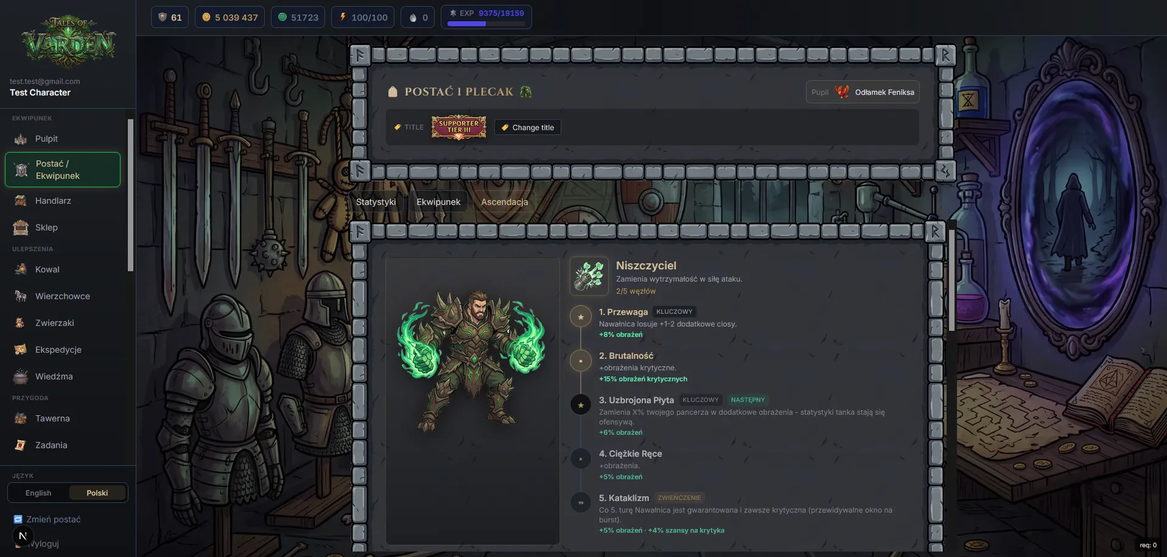Click the NASTĘPNY tag
1167x557 pixels.
[748, 400]
